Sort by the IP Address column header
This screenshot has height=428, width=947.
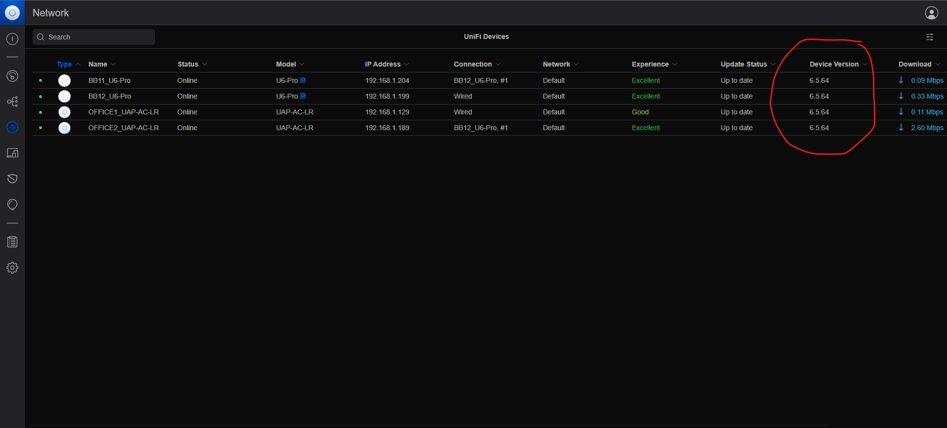pos(387,64)
